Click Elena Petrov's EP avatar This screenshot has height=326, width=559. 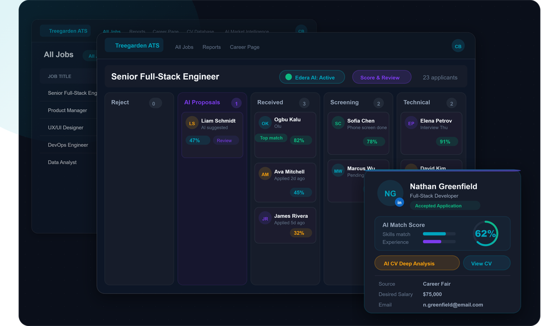[x=410, y=123]
